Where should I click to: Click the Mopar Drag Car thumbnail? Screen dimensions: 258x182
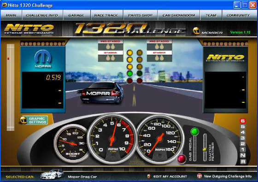[x=52, y=174]
